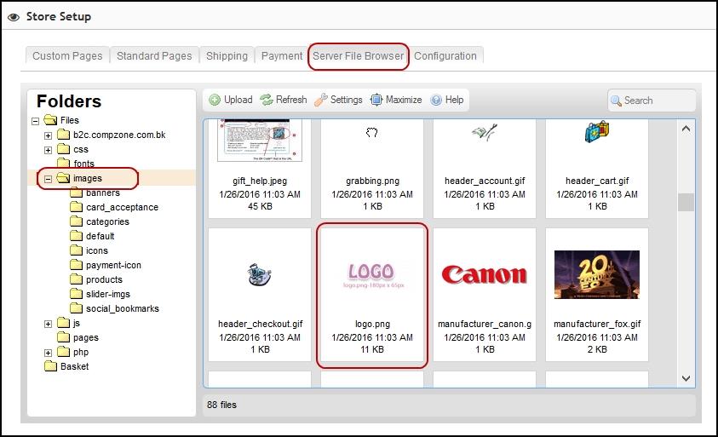The image size is (718, 437).
Task: Click the 'logo.png' file name text
Action: click(372, 324)
